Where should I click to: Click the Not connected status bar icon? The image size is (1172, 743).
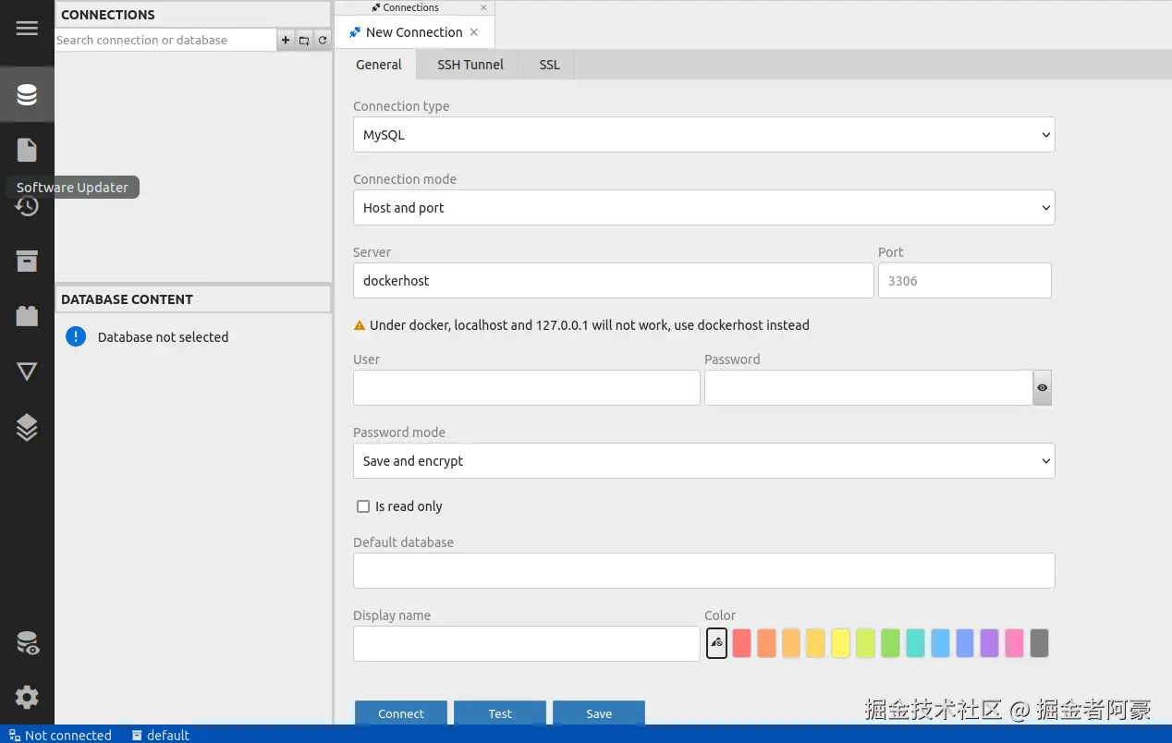tap(15, 736)
